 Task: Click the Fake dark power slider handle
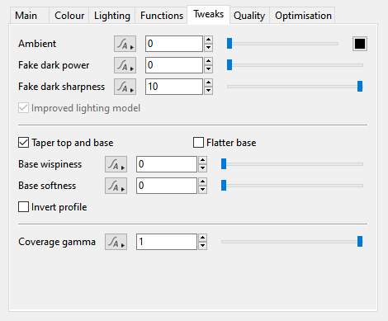[x=229, y=65]
